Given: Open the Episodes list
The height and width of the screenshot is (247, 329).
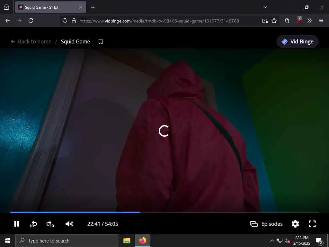Looking at the screenshot, I should (x=266, y=224).
